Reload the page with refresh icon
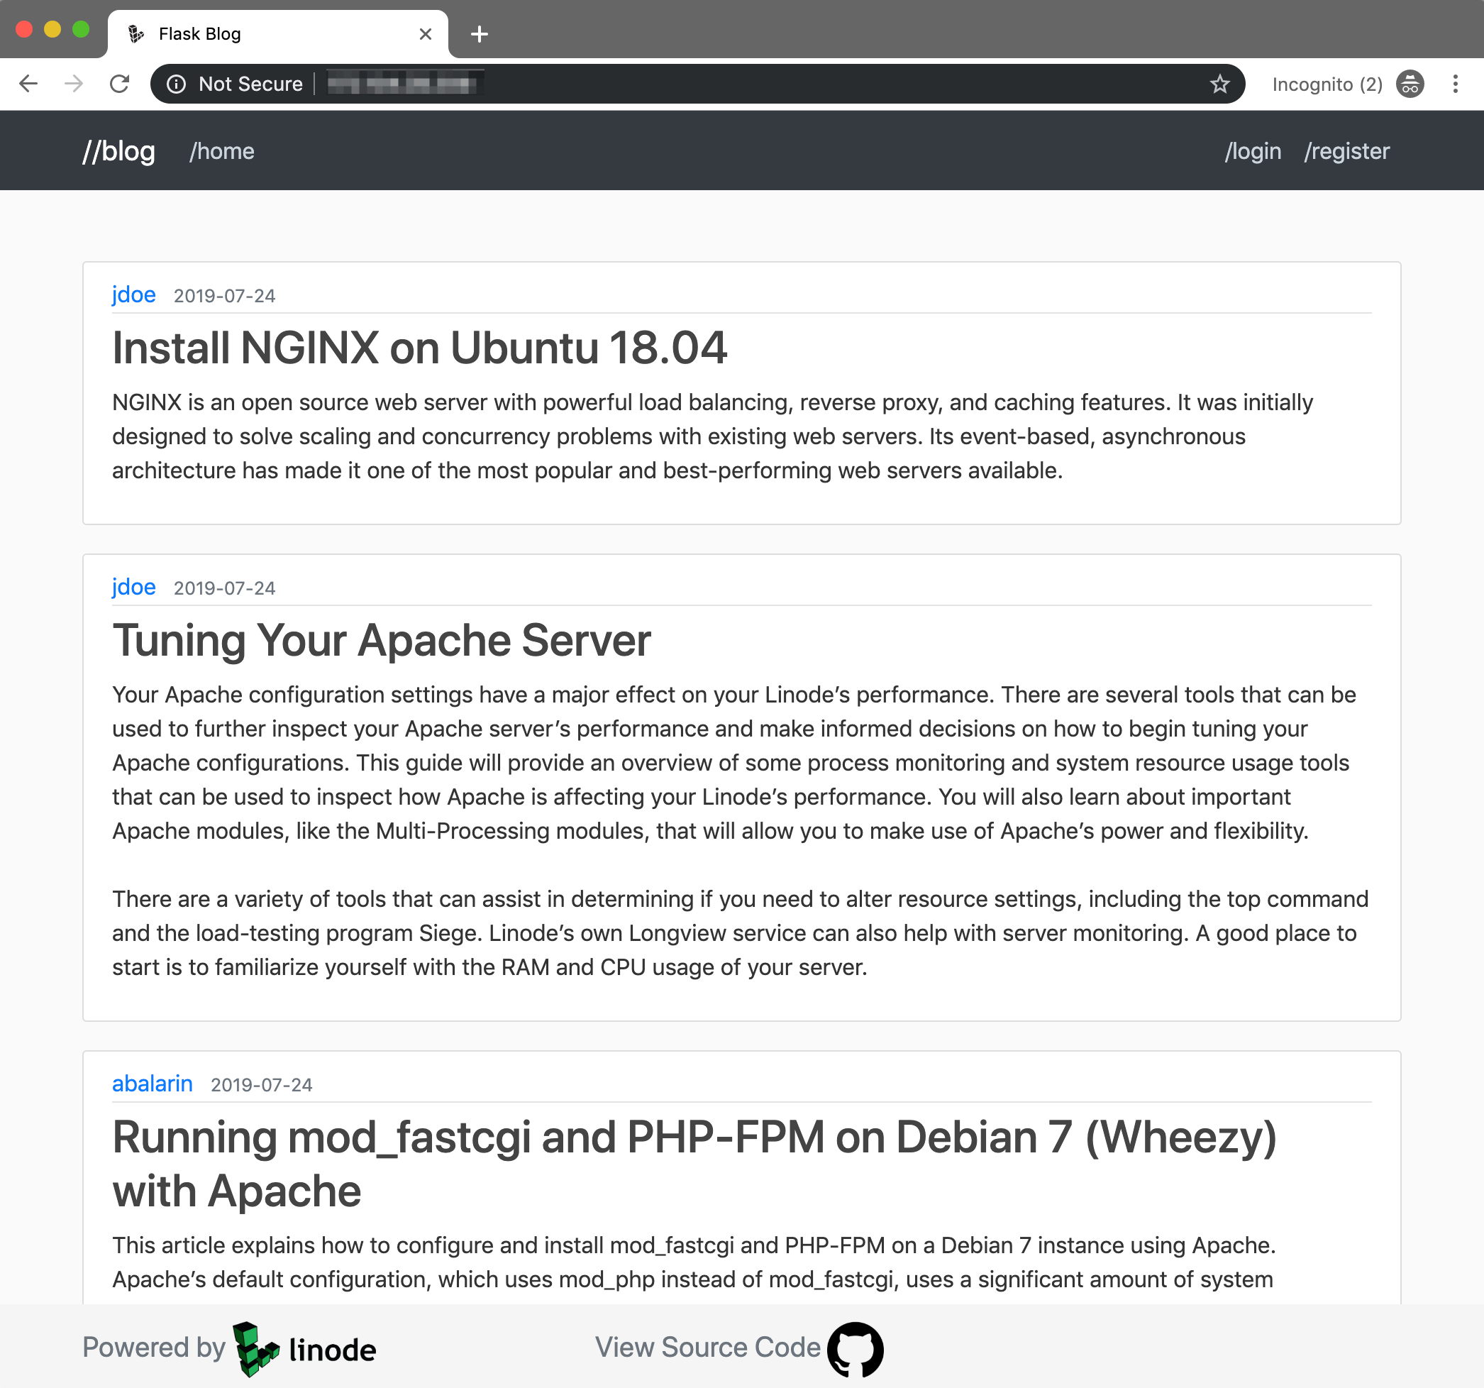The image size is (1484, 1388). pyautogui.click(x=119, y=84)
